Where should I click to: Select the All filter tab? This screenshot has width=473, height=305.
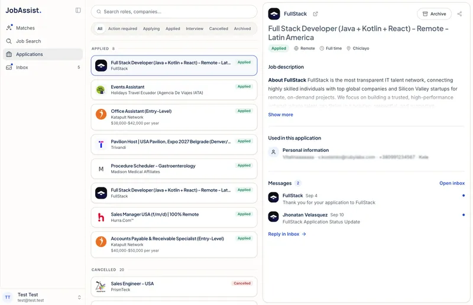[x=100, y=28]
